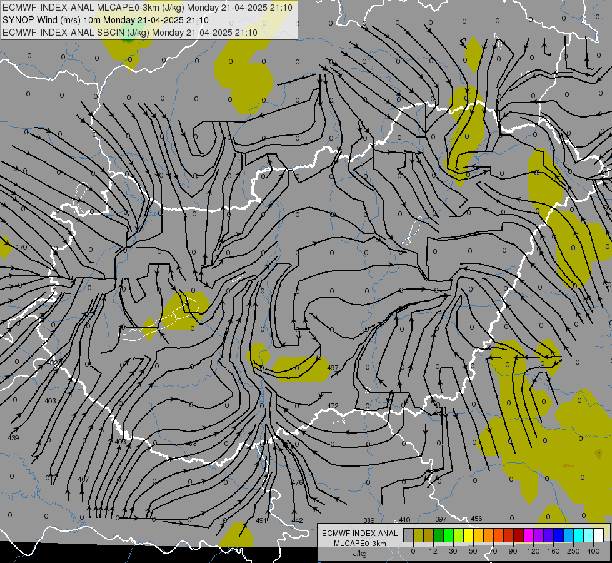Click the station value '472' on the map
612x563 pixels.
[x=333, y=406]
